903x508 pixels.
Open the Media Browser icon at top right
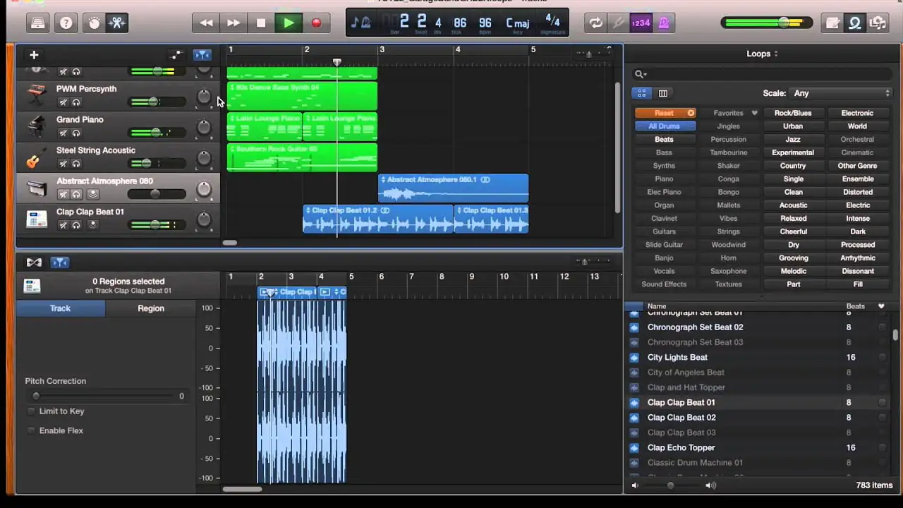878,23
